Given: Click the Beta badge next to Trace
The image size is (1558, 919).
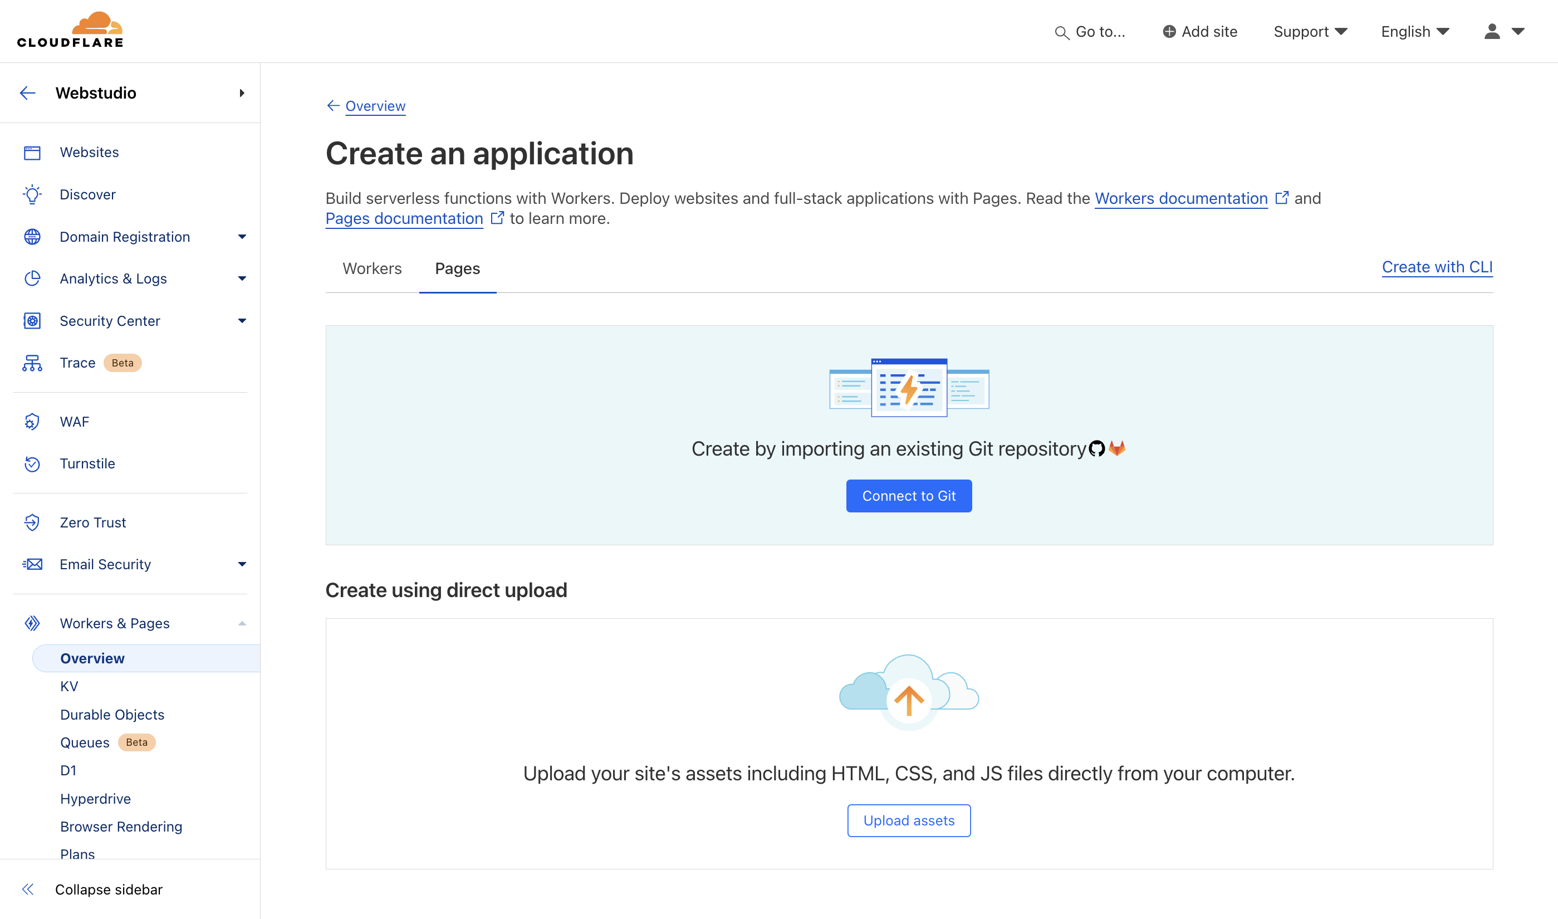Looking at the screenshot, I should pyautogui.click(x=123, y=363).
